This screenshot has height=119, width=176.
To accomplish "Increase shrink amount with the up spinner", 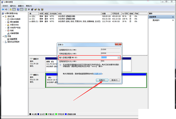I will click(119, 57).
